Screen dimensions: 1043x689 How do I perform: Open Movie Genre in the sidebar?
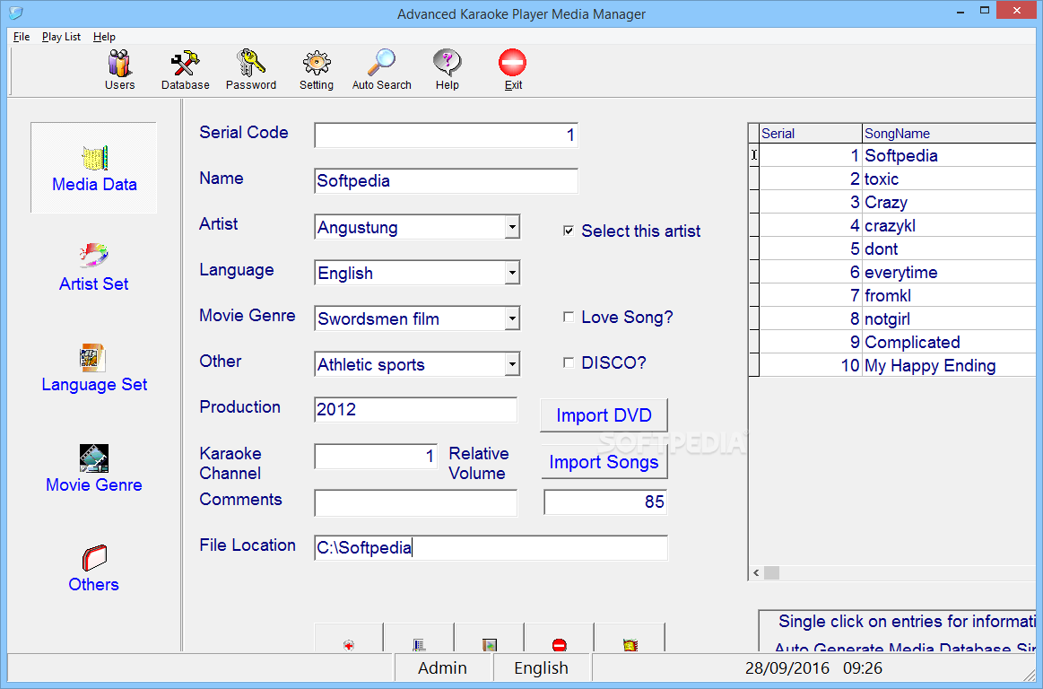point(94,468)
